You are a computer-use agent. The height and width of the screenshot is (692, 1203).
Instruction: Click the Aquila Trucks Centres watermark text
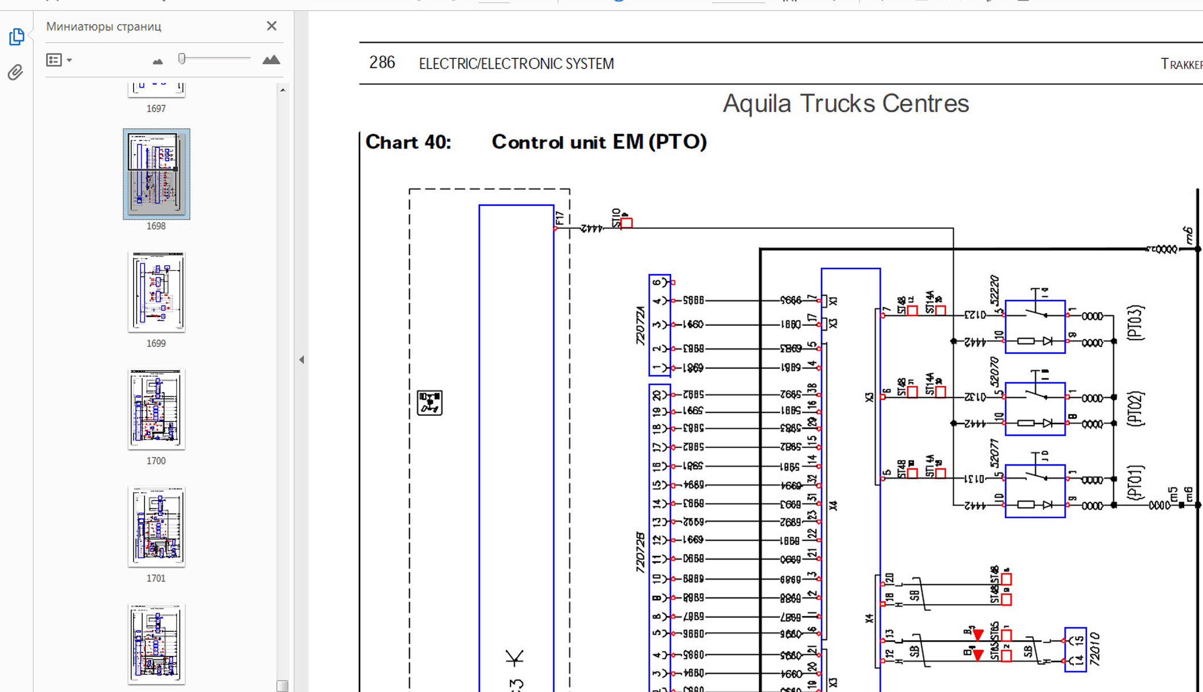click(845, 104)
